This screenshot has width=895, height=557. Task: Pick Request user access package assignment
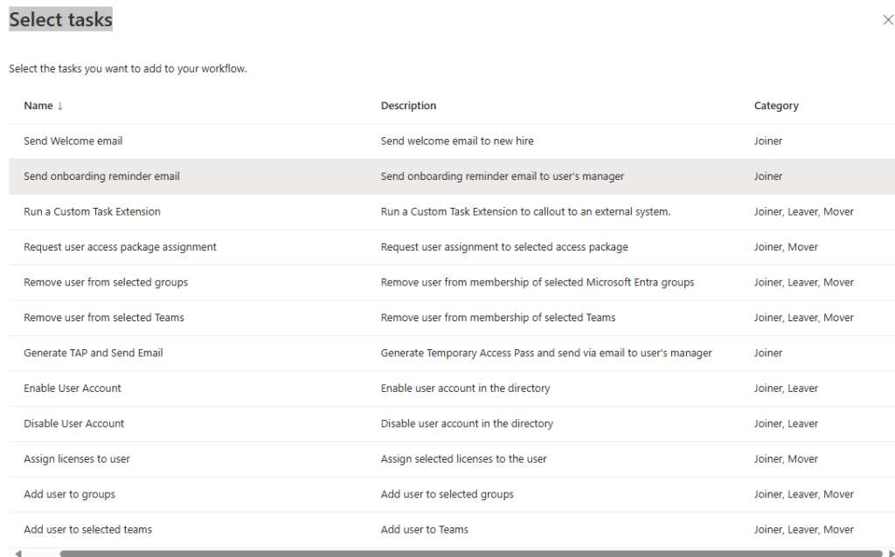click(x=120, y=247)
